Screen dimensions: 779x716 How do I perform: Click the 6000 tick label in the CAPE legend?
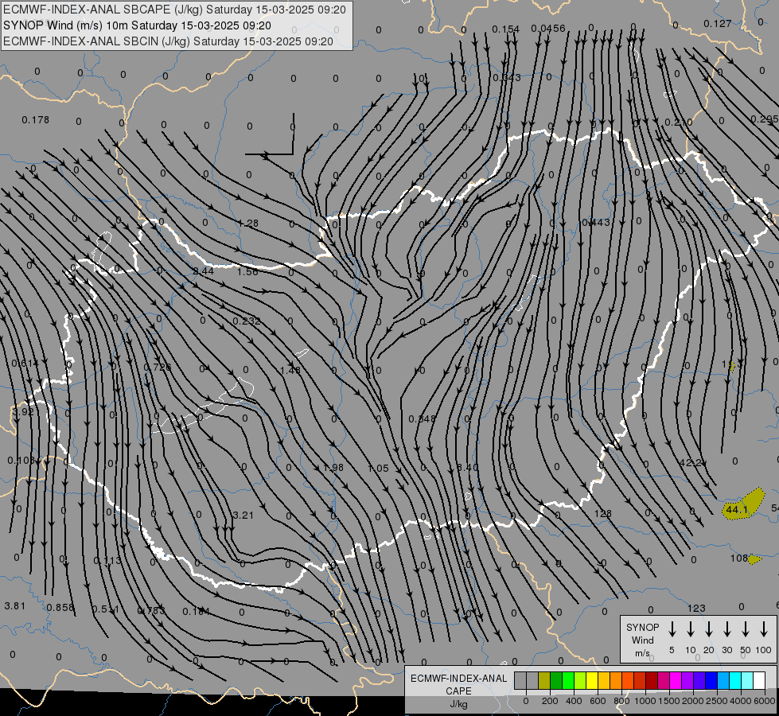pos(765,701)
